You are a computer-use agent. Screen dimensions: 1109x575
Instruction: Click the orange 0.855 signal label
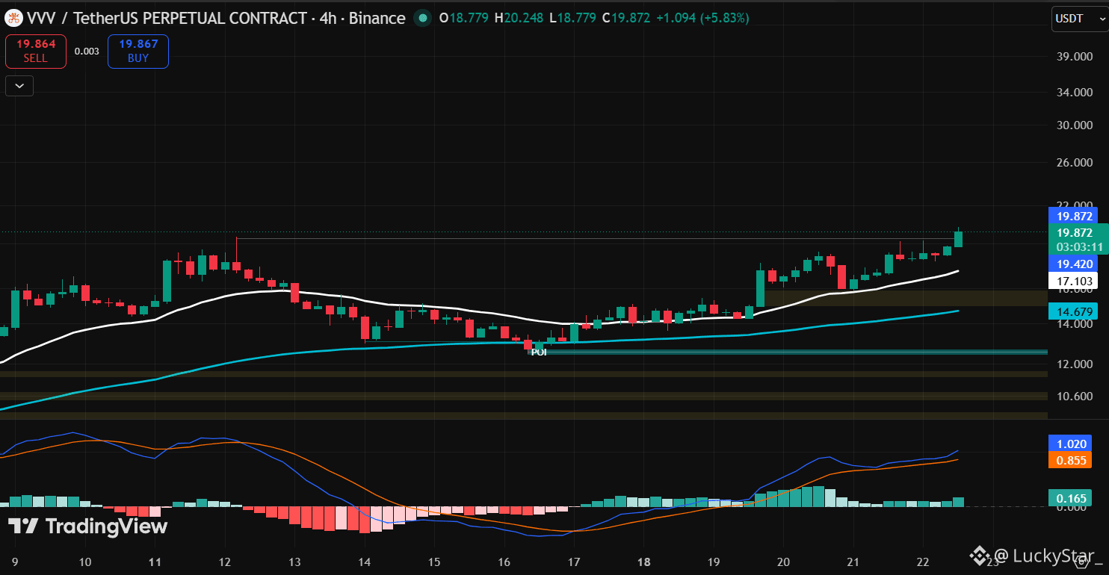point(1070,460)
